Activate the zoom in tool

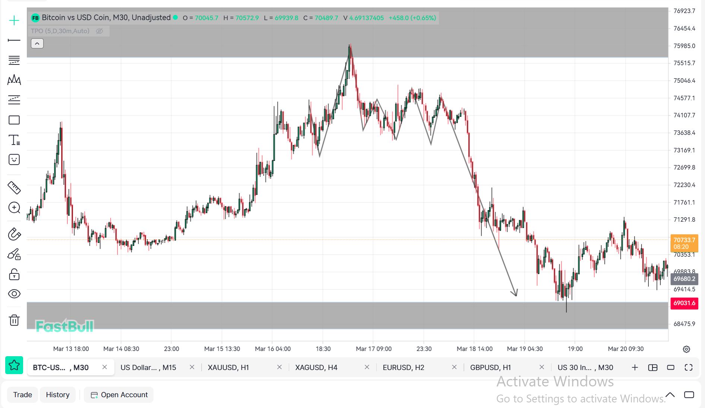point(14,208)
